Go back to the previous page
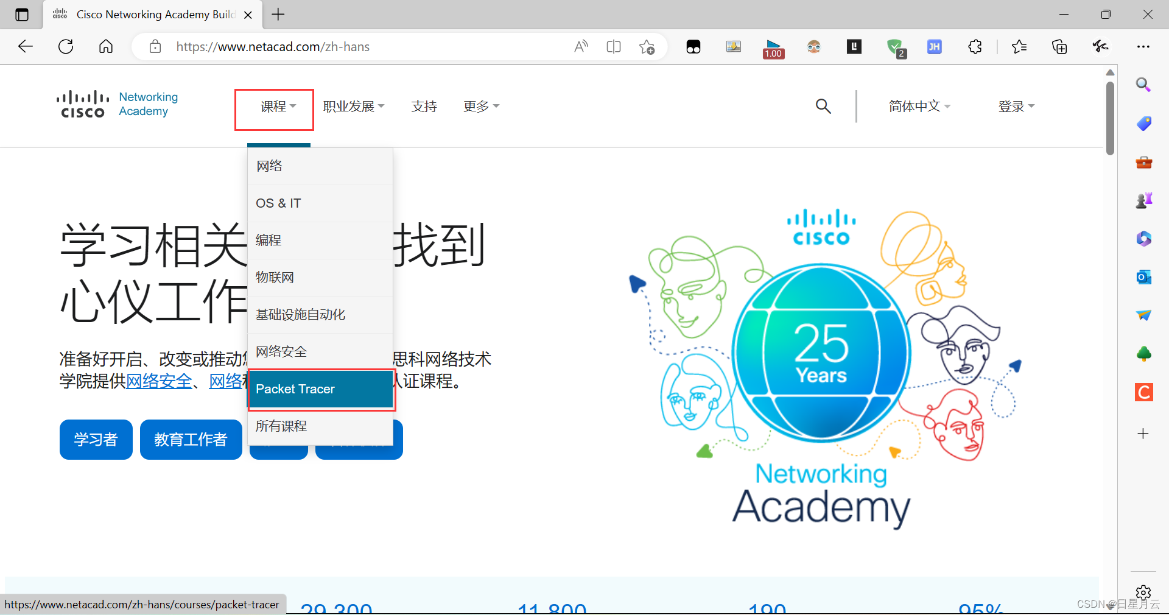The width and height of the screenshot is (1169, 615). pos(26,46)
